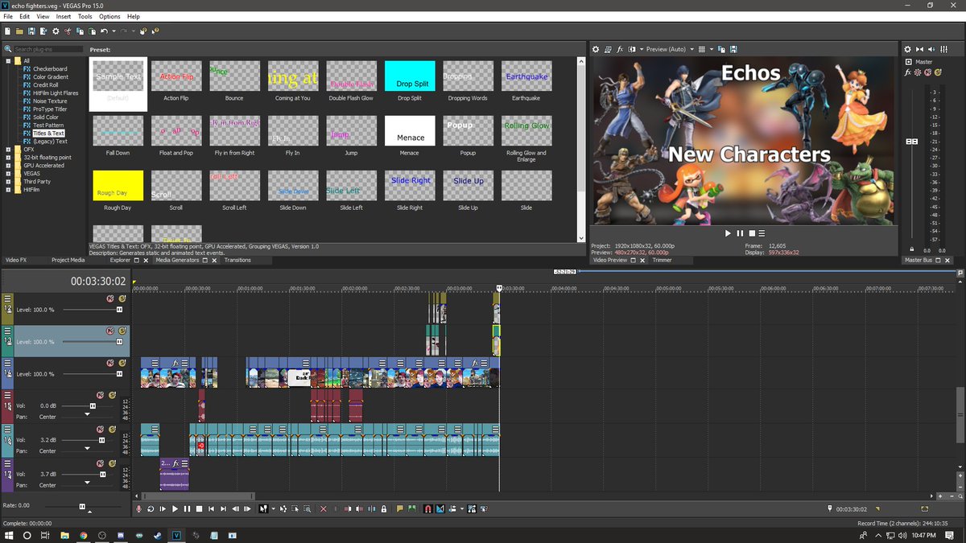Screen dimensions: 966x543
Task: Save preview snapshot to file icon
Action: pos(733,49)
